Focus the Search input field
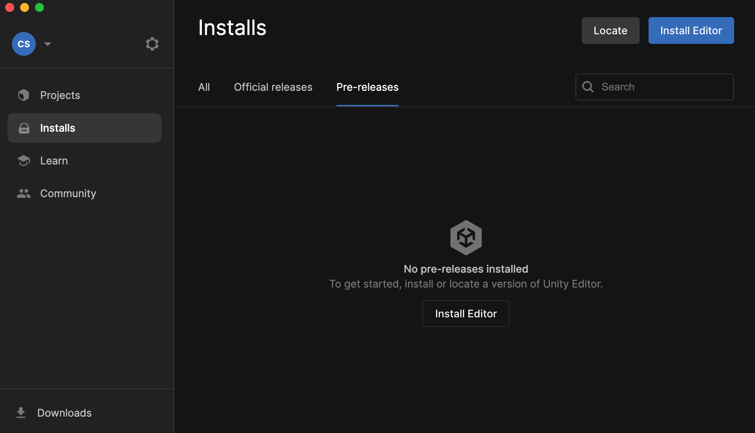The image size is (755, 433). (x=655, y=87)
